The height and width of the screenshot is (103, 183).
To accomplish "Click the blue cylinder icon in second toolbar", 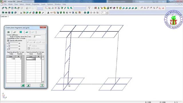I will (x=12, y=13).
